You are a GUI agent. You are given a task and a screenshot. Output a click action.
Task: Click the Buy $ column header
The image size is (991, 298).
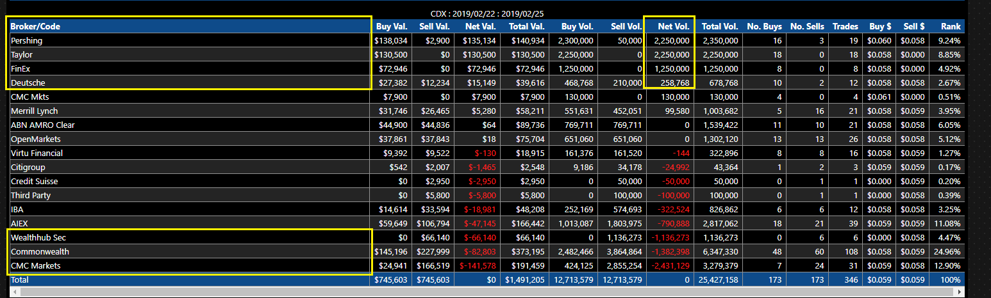pos(878,26)
